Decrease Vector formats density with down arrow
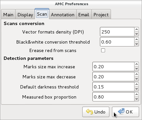This screenshot has height=120, width=142. coord(136,34)
